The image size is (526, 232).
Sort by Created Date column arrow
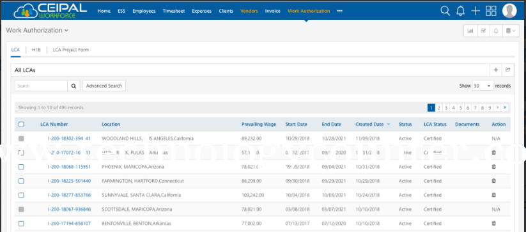(x=389, y=124)
